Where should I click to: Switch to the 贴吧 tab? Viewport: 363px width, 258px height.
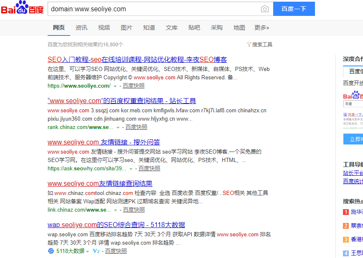coord(194,28)
